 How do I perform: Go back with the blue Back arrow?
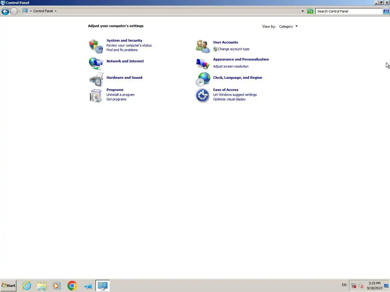coord(5,11)
